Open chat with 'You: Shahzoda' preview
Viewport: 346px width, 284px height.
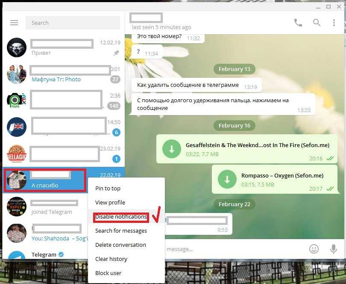click(x=45, y=233)
